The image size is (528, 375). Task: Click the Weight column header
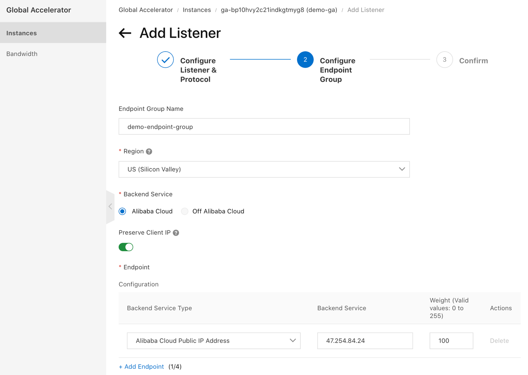449,308
